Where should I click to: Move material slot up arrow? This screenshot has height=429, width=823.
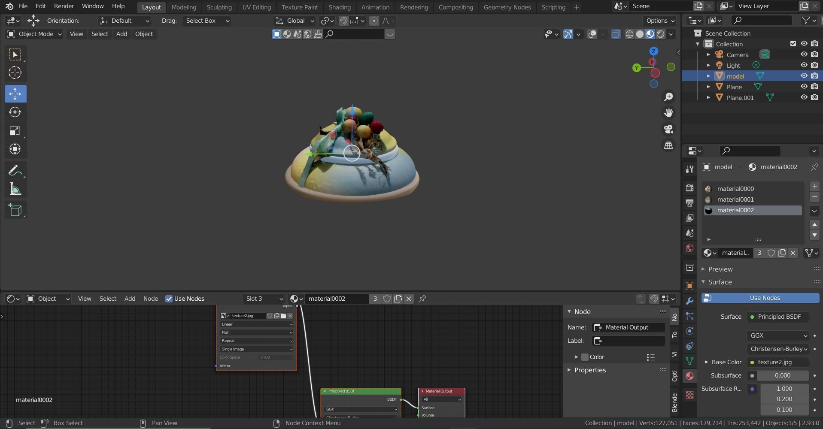pyautogui.click(x=814, y=224)
